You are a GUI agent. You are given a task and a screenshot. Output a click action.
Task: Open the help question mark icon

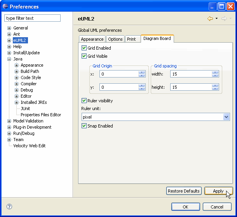click(x=9, y=207)
